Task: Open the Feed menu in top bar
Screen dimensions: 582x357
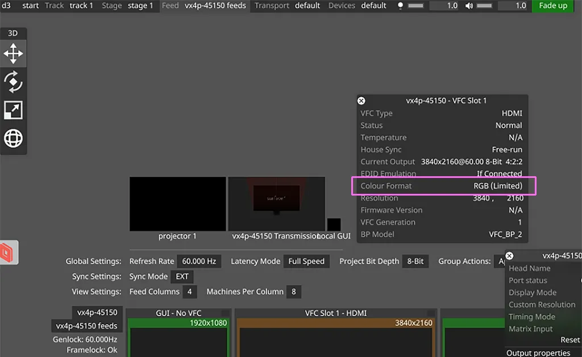Action: tap(170, 6)
